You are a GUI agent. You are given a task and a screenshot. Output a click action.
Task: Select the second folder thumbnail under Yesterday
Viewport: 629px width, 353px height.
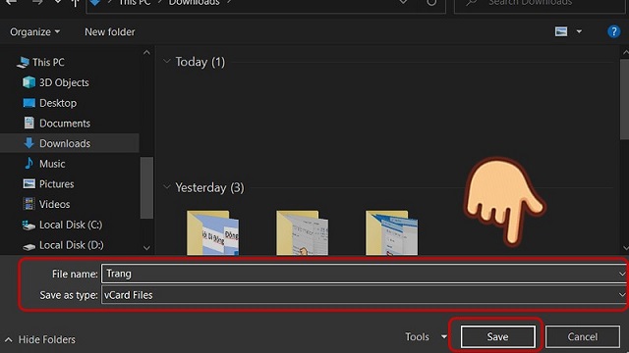tap(303, 232)
